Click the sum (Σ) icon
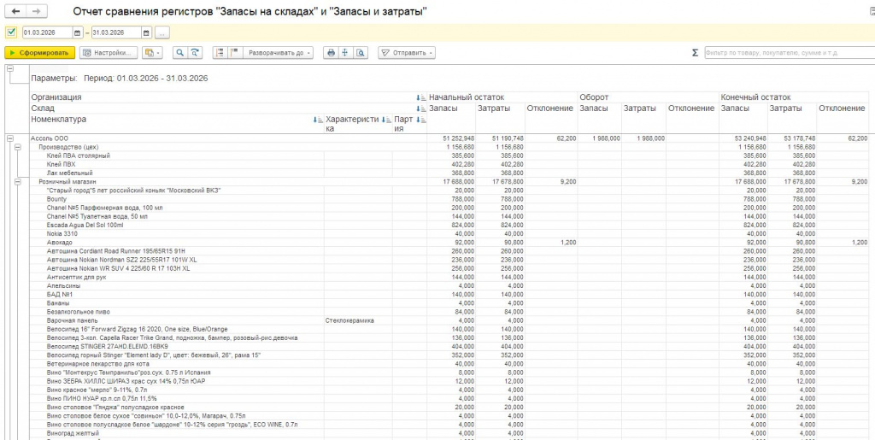 click(x=695, y=53)
